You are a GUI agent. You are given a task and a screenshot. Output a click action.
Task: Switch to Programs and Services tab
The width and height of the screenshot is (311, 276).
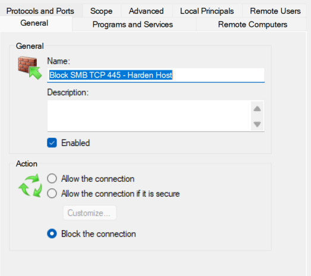coord(133,24)
